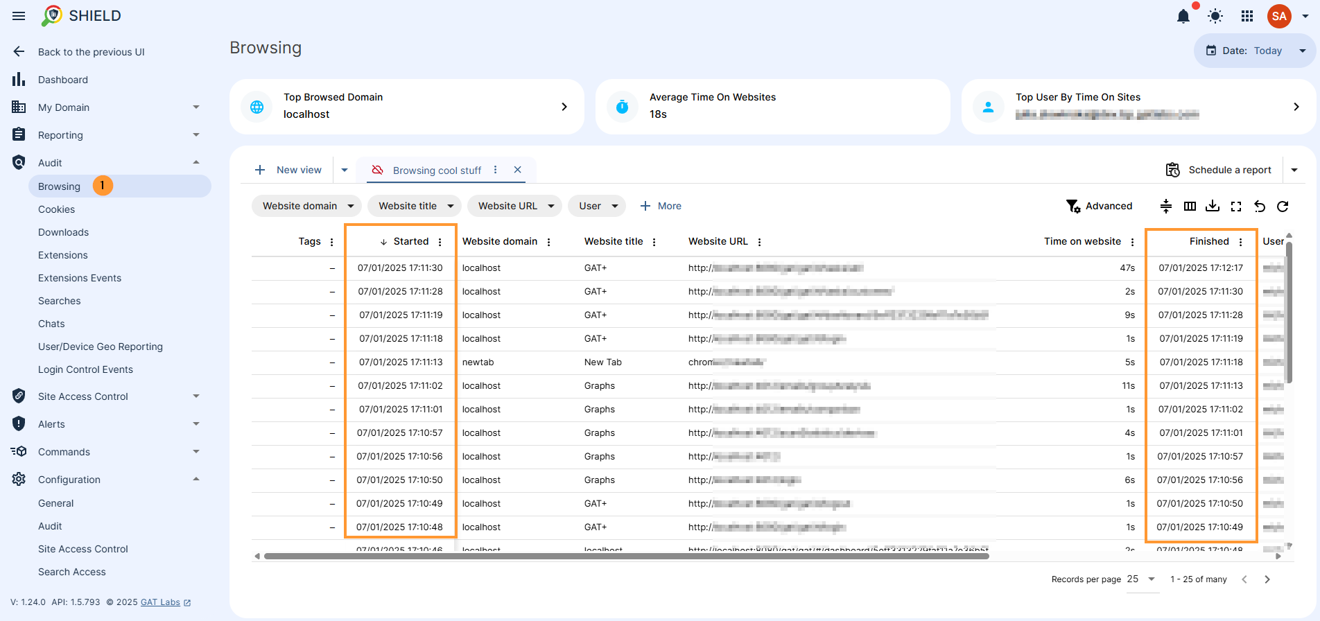Open the SA user avatar menu
The width and height of the screenshot is (1320, 621).
(1279, 16)
